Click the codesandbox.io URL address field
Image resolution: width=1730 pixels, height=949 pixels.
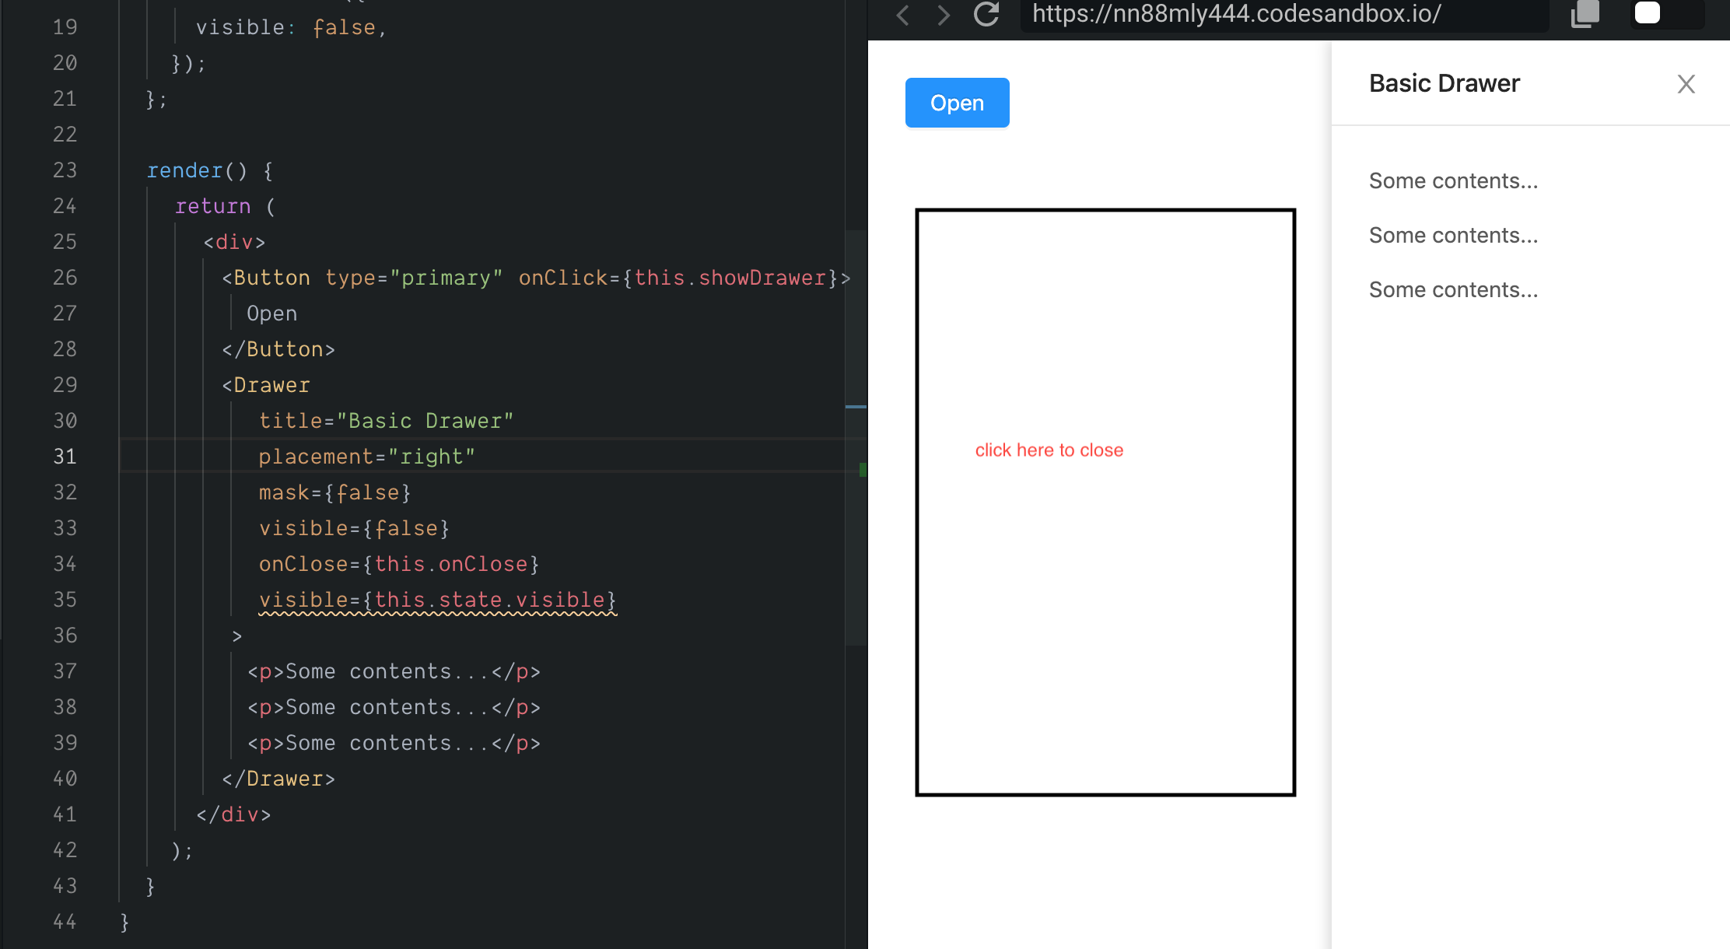point(1284,14)
